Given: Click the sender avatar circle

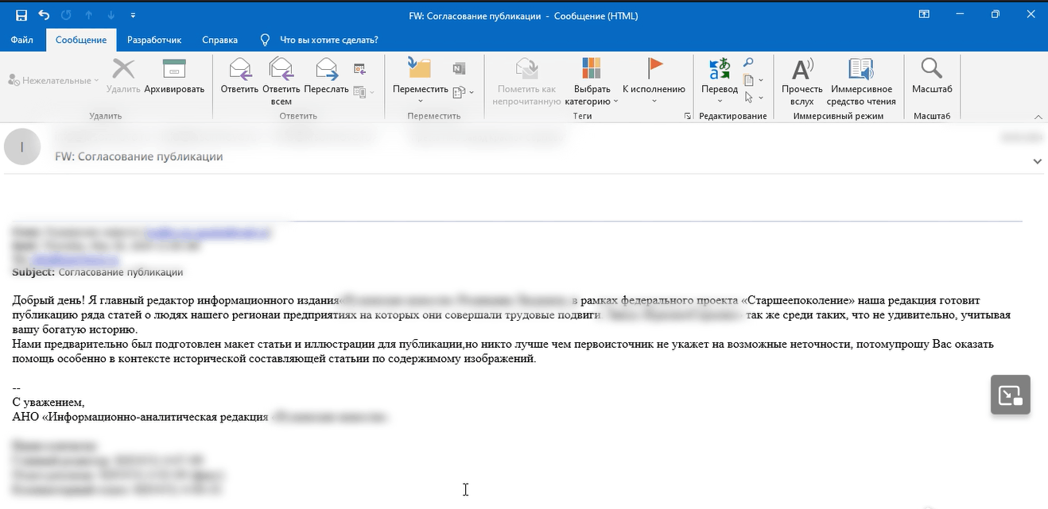Looking at the screenshot, I should [22, 146].
